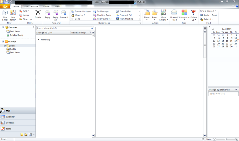The width and height of the screenshot is (239, 141).
Task: Collapse the Mailbox tree
Action: 3,41
